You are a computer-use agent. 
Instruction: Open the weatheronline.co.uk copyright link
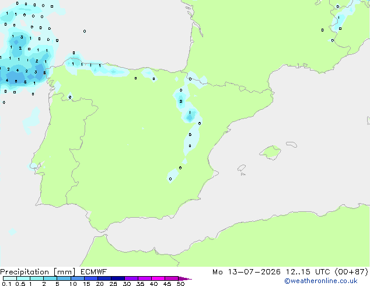(x=320, y=281)
